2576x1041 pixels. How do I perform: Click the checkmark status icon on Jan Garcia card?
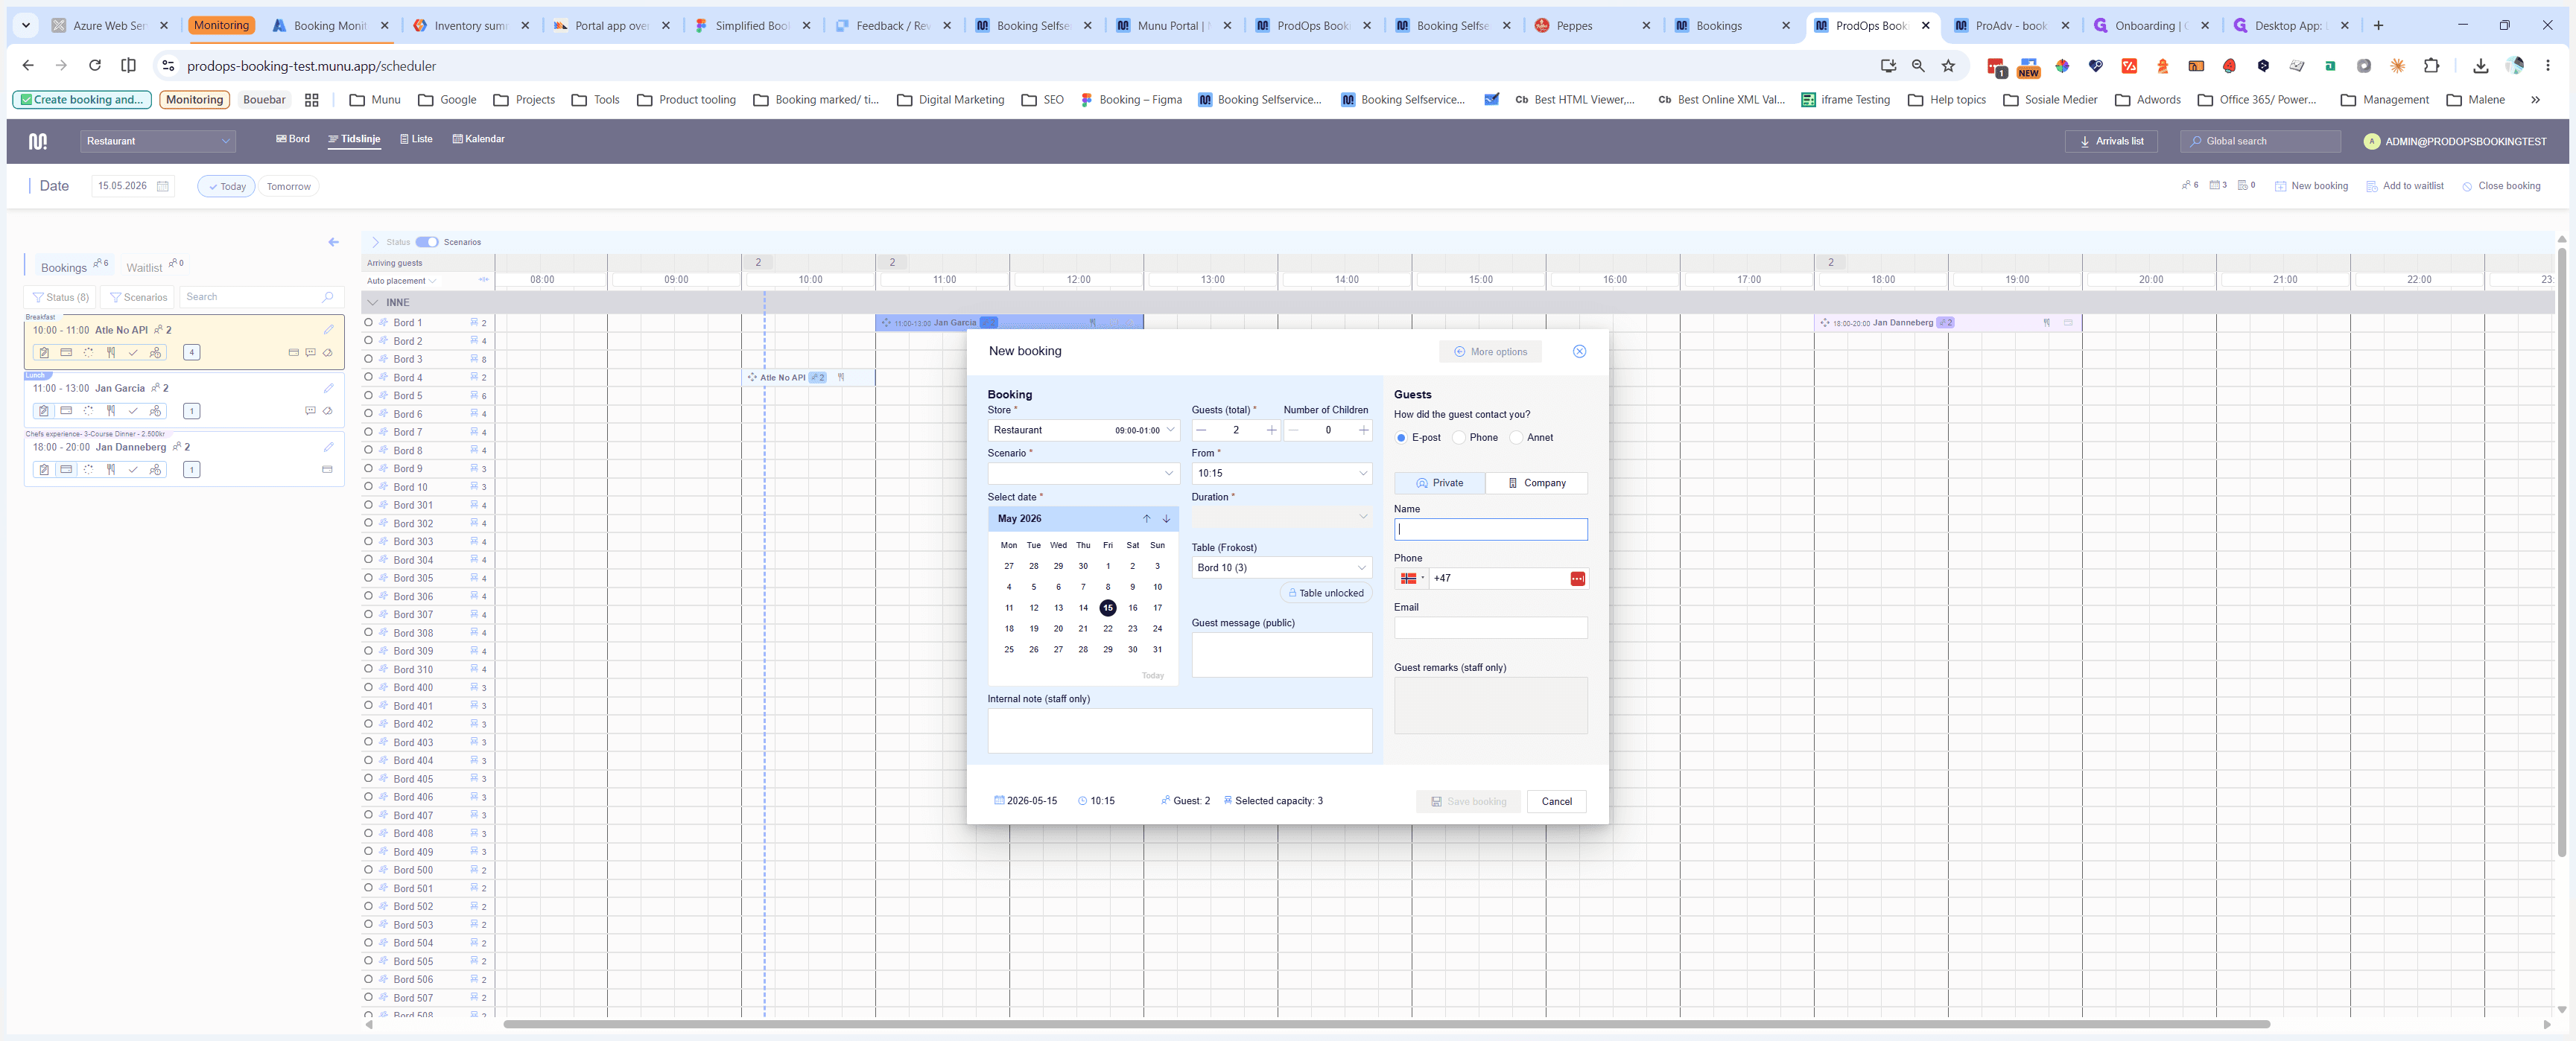click(x=133, y=411)
